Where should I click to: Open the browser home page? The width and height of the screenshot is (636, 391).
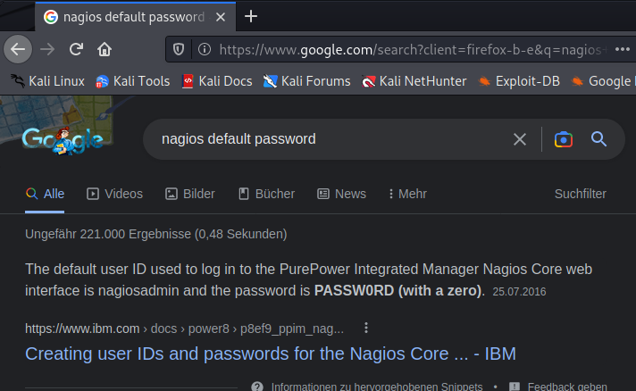[x=105, y=49]
